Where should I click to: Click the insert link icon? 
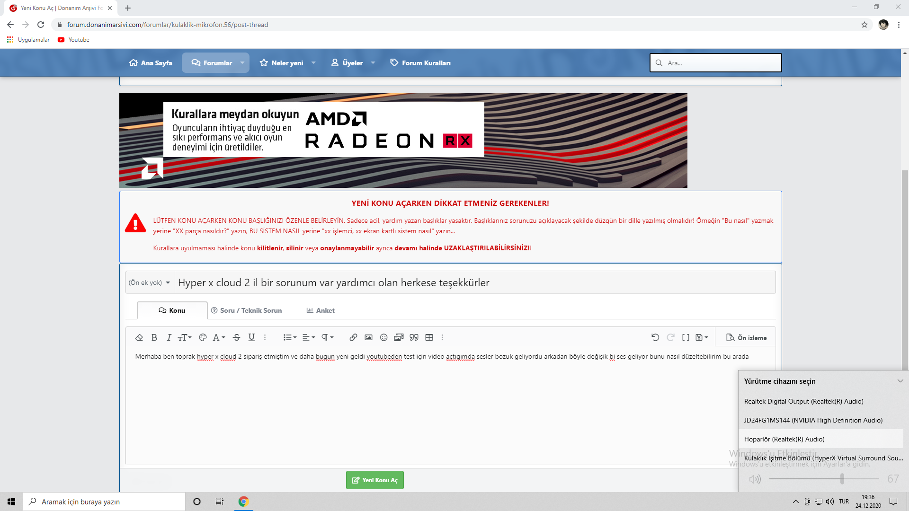(353, 337)
